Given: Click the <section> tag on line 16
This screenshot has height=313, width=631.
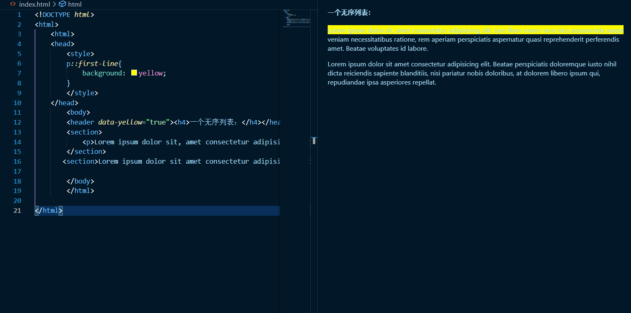Looking at the screenshot, I should (80, 162).
